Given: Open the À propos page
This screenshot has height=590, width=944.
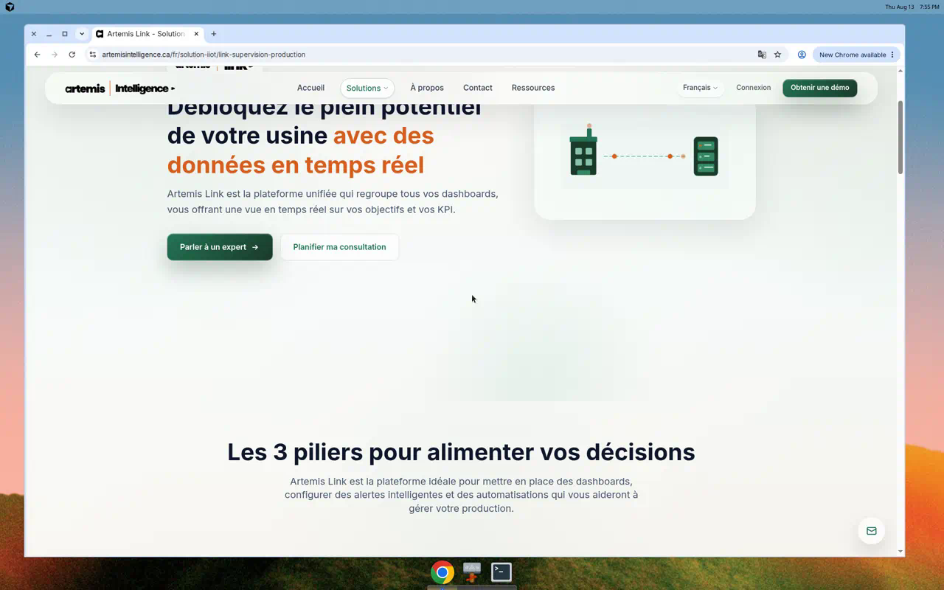Looking at the screenshot, I should coord(427,88).
